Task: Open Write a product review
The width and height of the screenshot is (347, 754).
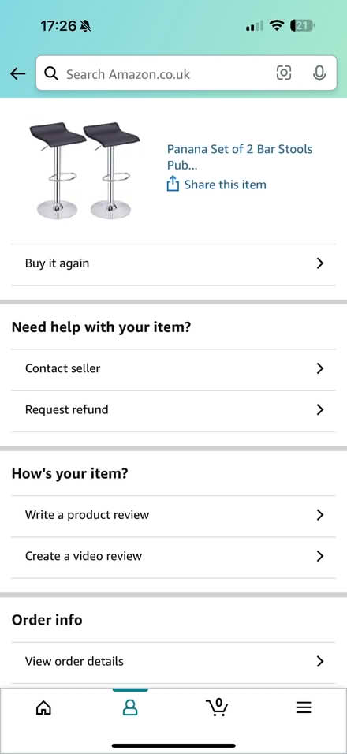Action: click(x=173, y=515)
